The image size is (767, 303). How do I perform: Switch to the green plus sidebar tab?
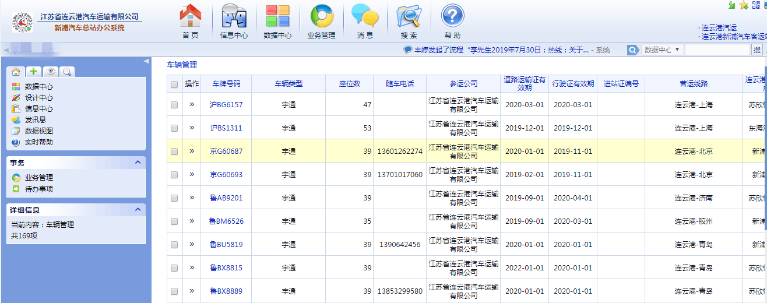pos(33,72)
